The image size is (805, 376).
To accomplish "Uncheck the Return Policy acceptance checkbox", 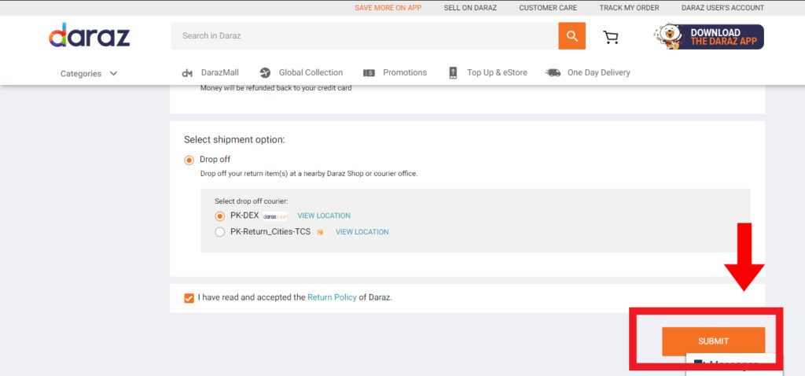I will (189, 298).
